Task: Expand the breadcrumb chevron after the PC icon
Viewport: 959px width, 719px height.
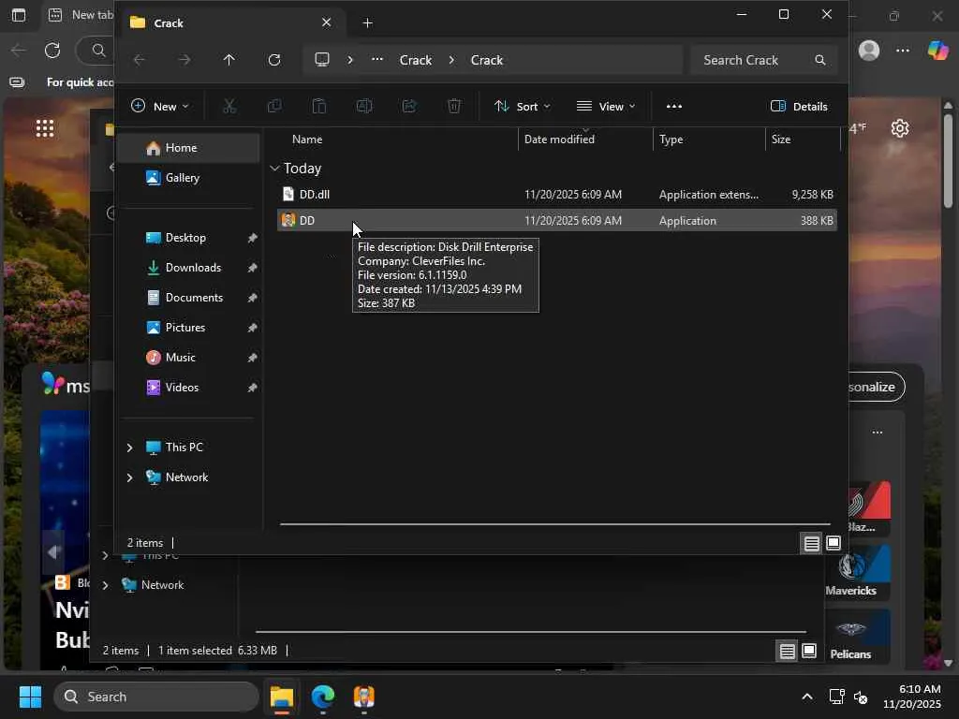Action: pos(350,60)
